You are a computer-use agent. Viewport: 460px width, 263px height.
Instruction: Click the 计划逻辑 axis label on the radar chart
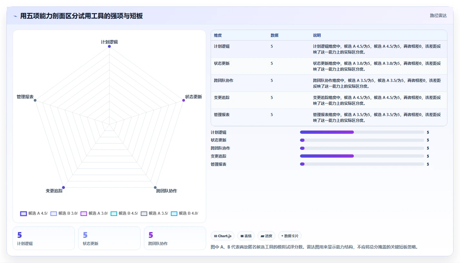[109, 42]
